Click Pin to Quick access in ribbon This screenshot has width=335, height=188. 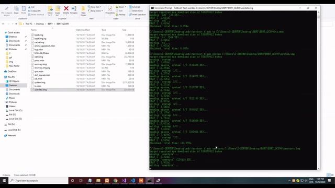[x=7, y=11]
